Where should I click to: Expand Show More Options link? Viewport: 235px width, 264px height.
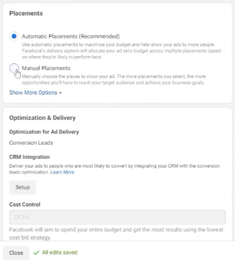point(33,92)
